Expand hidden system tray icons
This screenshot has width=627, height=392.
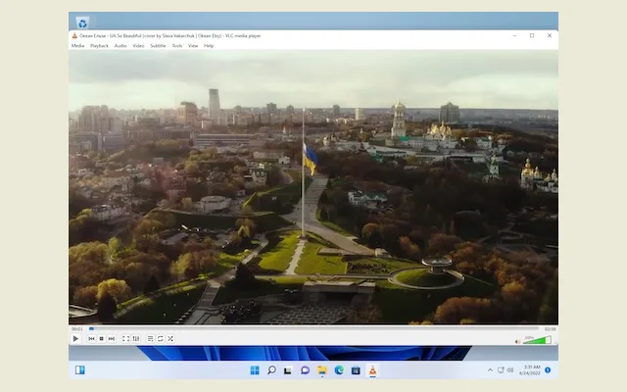click(490, 370)
